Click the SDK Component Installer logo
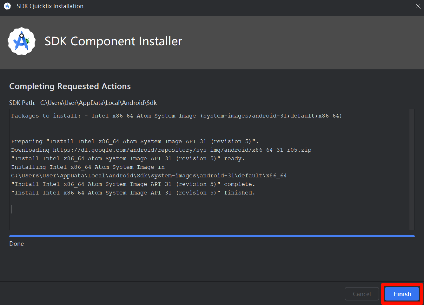Image resolution: width=424 pixels, height=305 pixels. tap(21, 41)
